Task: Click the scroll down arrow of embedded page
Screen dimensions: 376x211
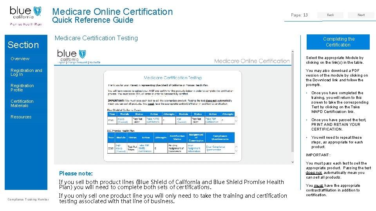Action: [293, 162]
